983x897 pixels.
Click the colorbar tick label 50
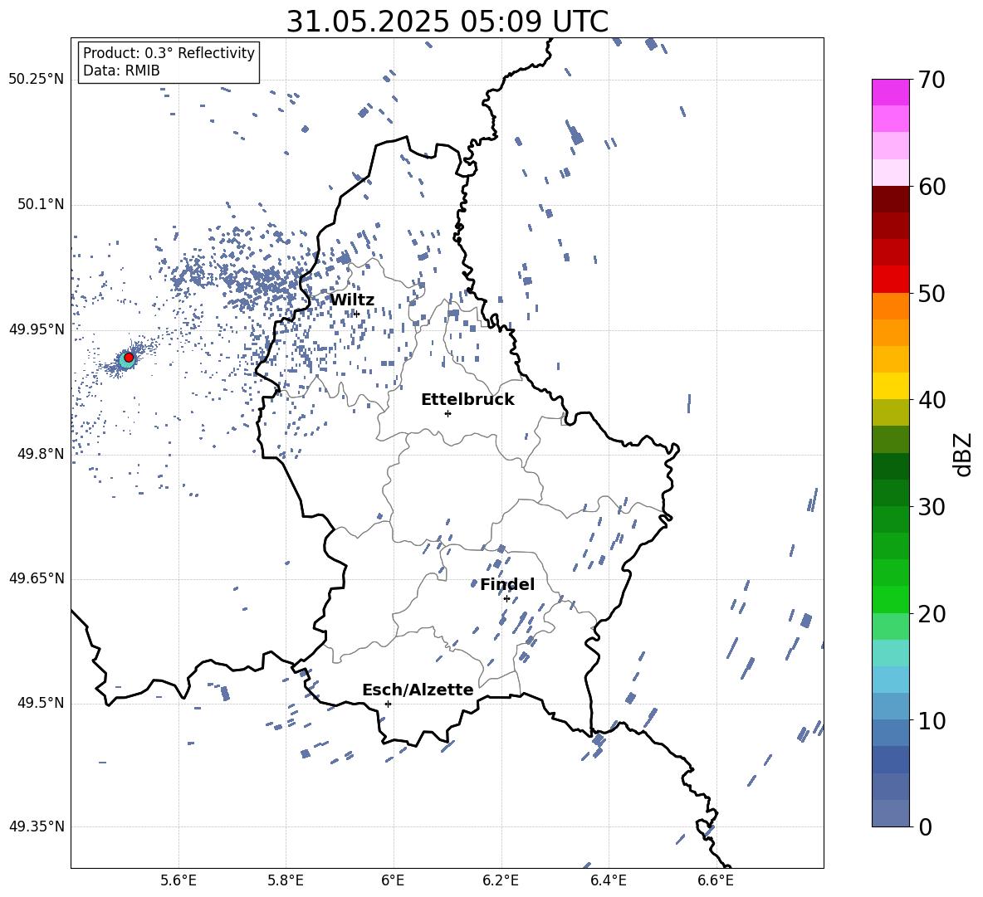tap(932, 293)
